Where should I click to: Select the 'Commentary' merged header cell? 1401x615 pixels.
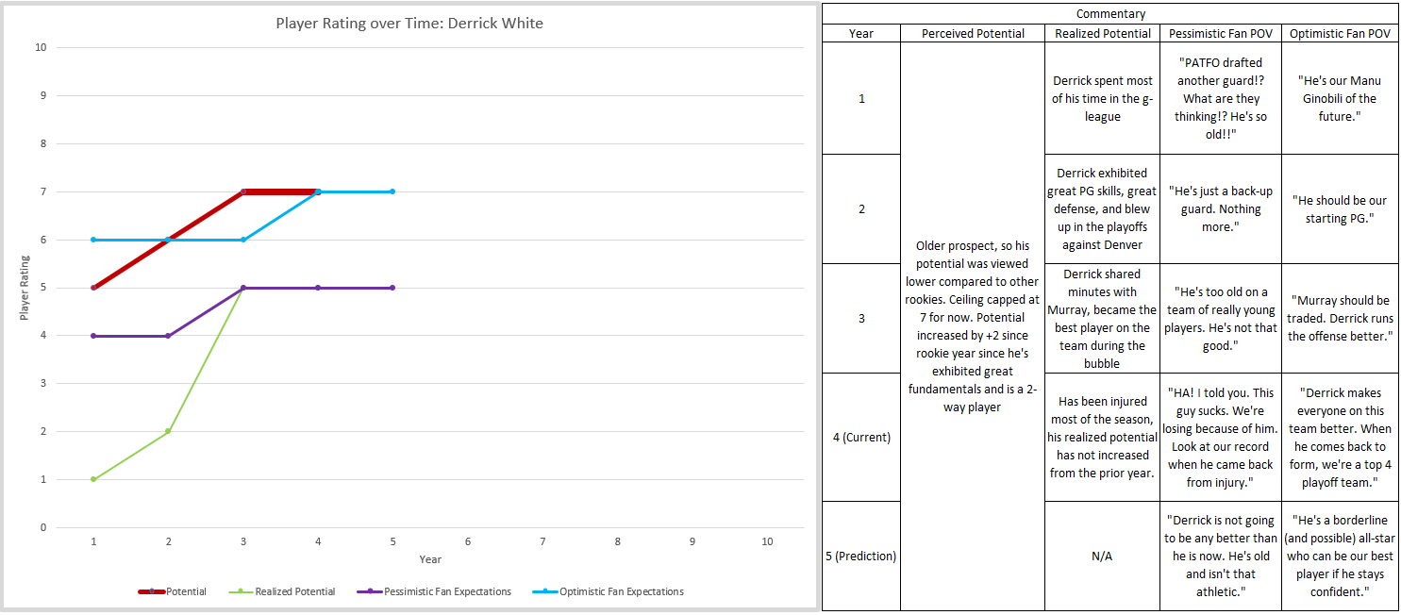click(x=1110, y=14)
